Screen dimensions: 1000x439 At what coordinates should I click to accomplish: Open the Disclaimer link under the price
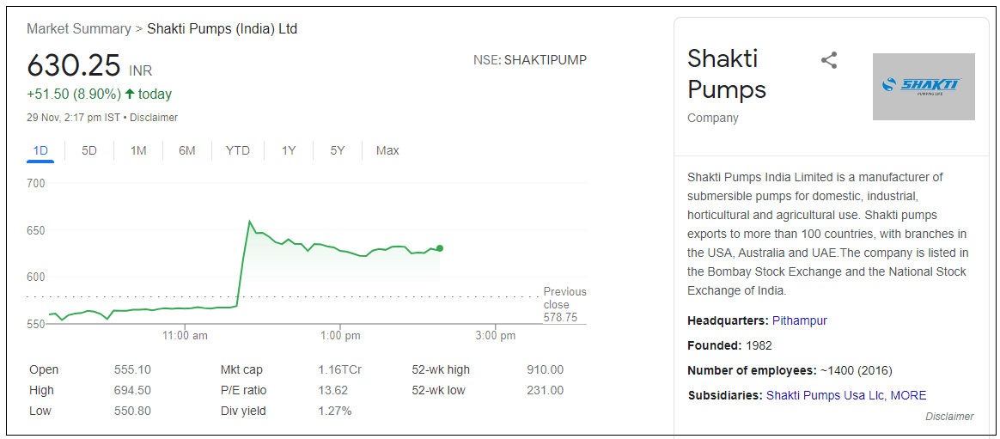click(154, 117)
